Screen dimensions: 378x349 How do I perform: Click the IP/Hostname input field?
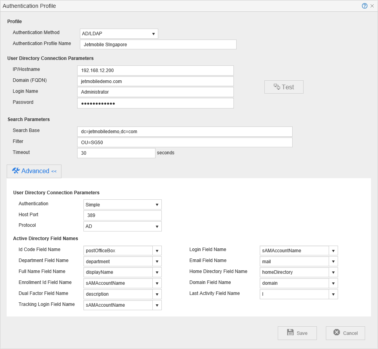[x=155, y=71]
